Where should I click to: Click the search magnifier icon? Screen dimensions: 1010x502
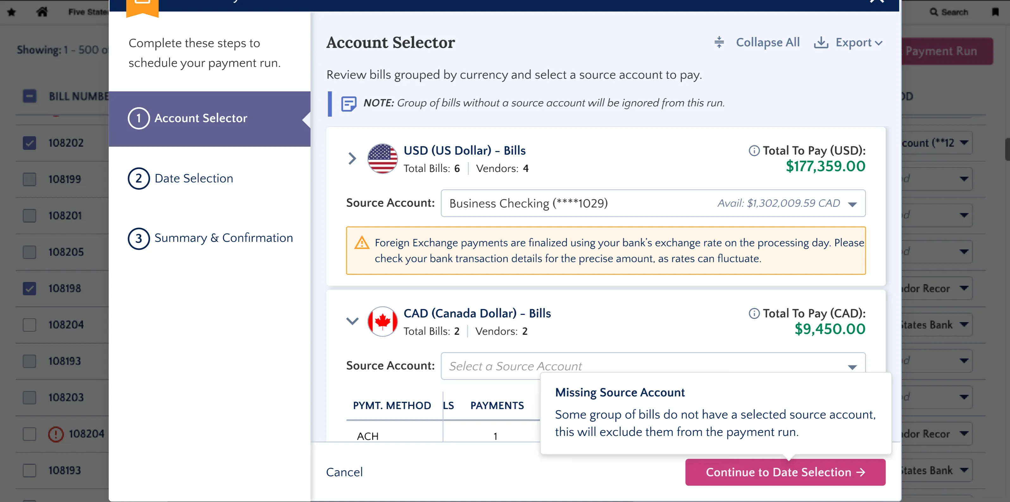pos(933,12)
